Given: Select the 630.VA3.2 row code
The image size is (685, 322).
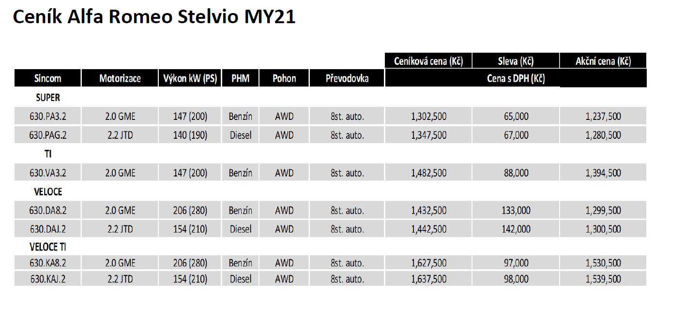Looking at the screenshot, I should [48, 173].
